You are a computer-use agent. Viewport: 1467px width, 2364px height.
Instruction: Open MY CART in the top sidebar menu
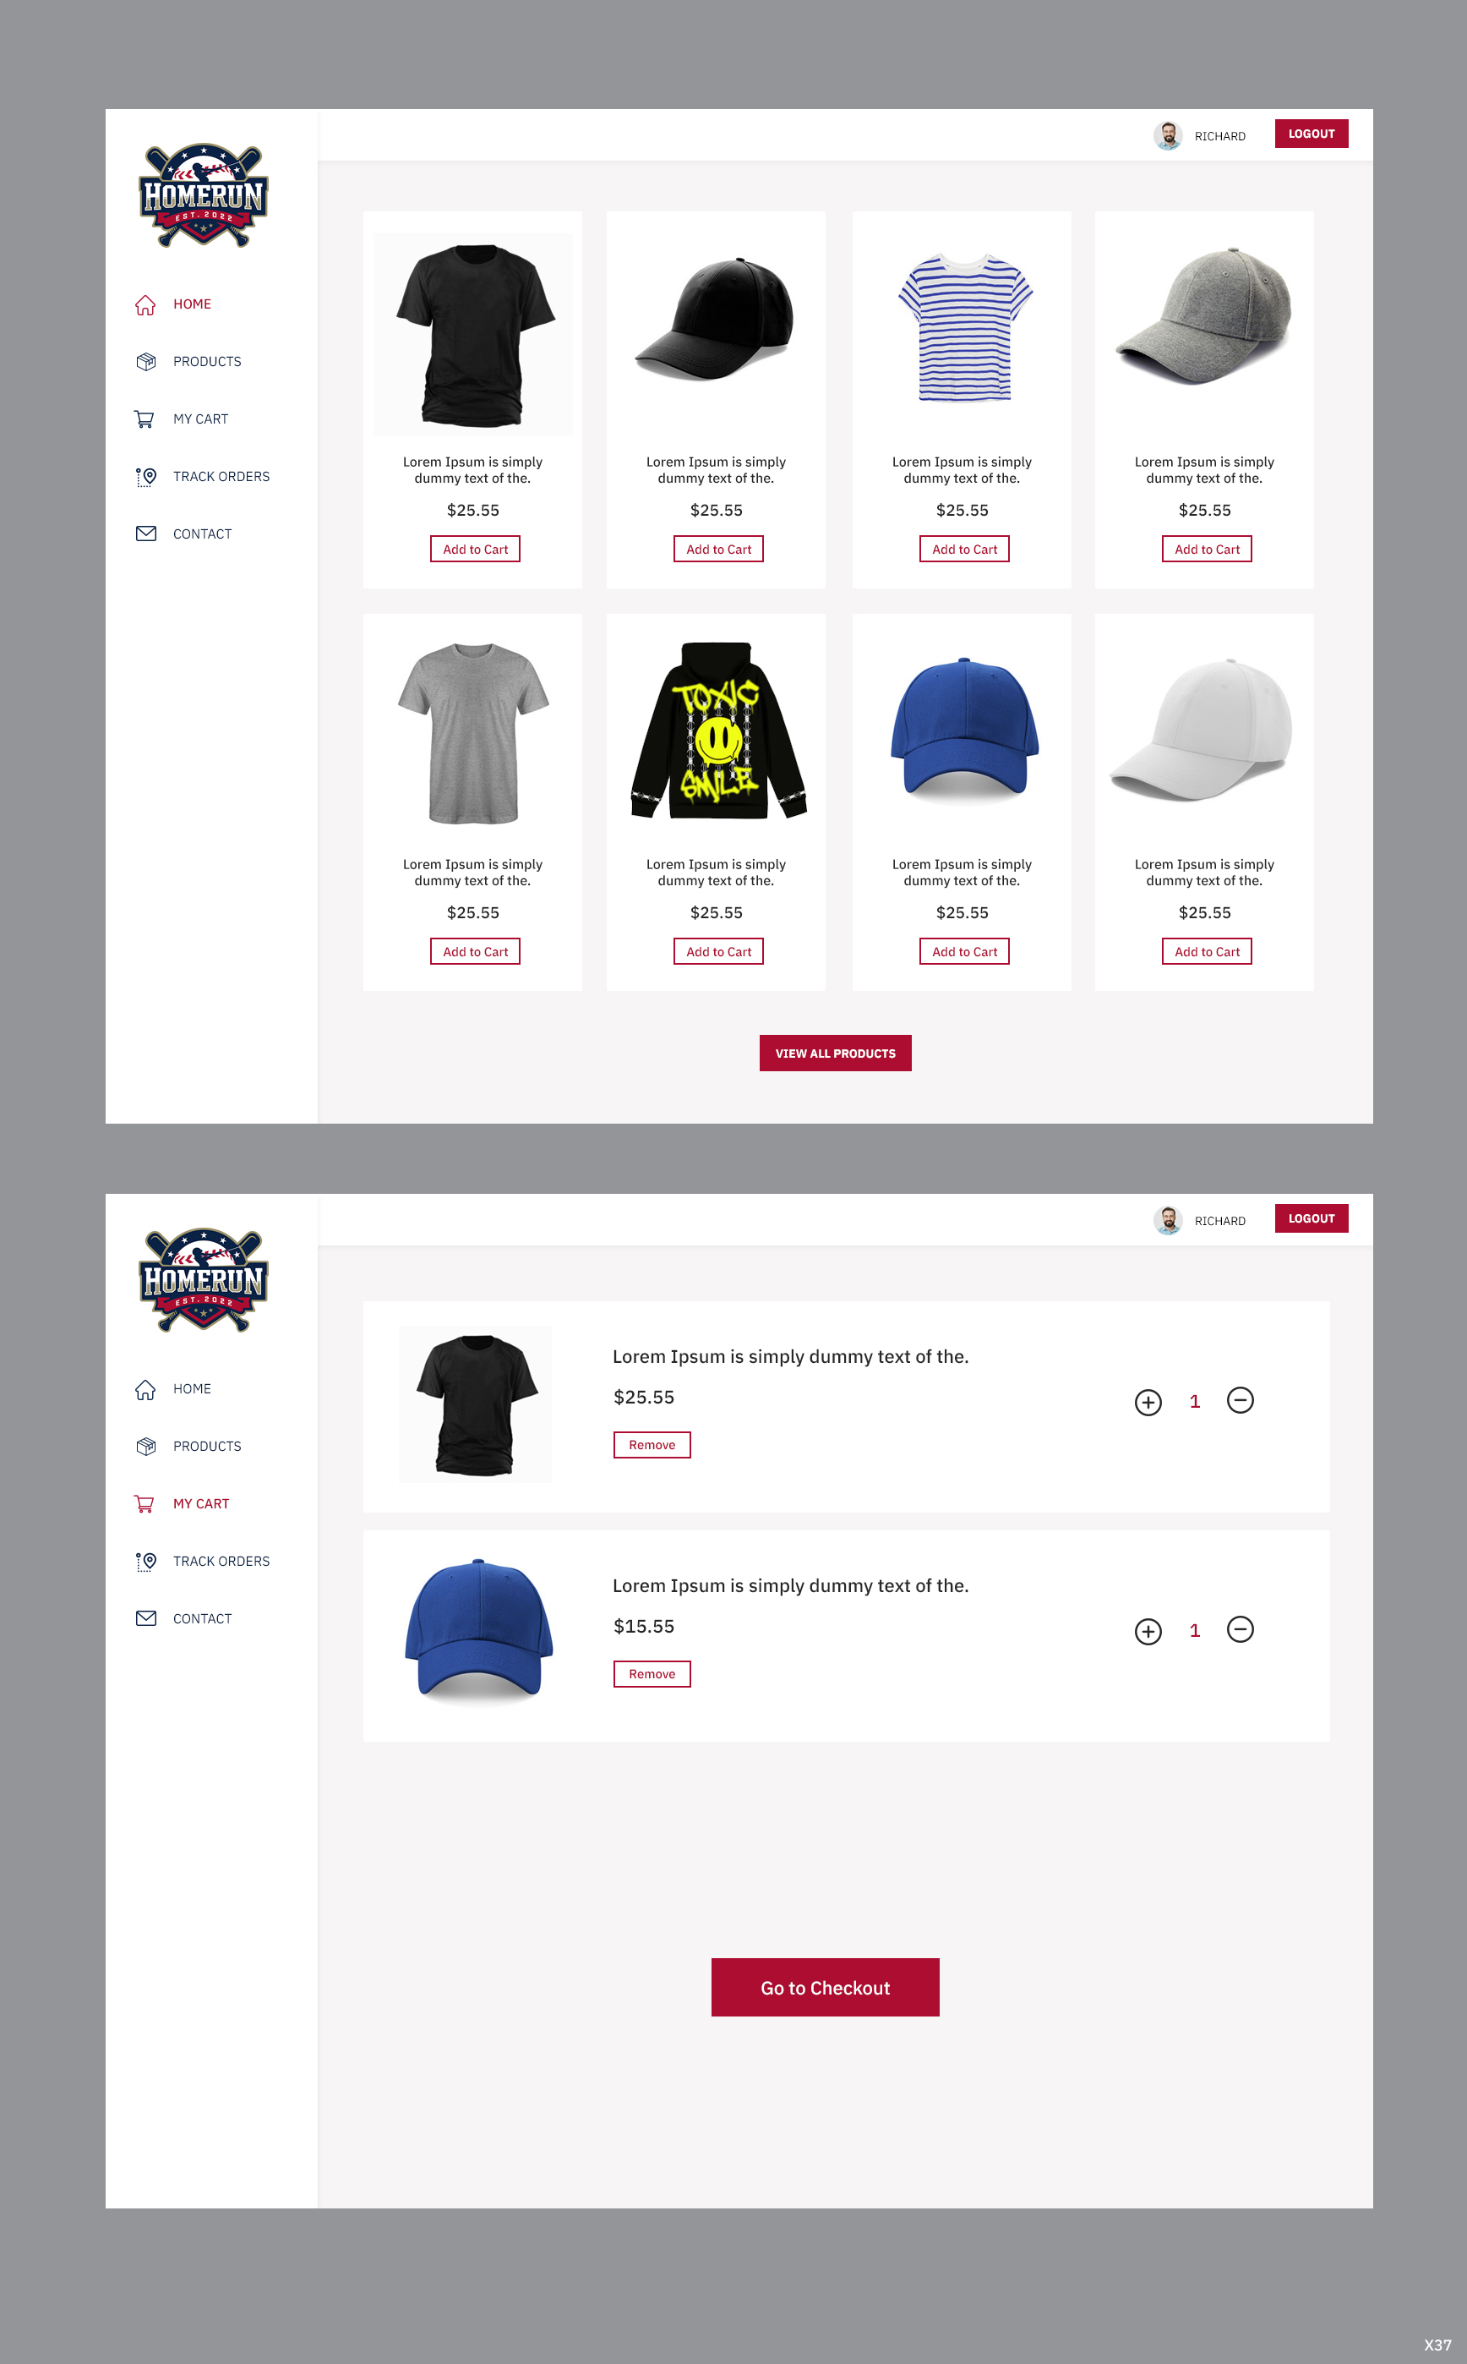201,419
